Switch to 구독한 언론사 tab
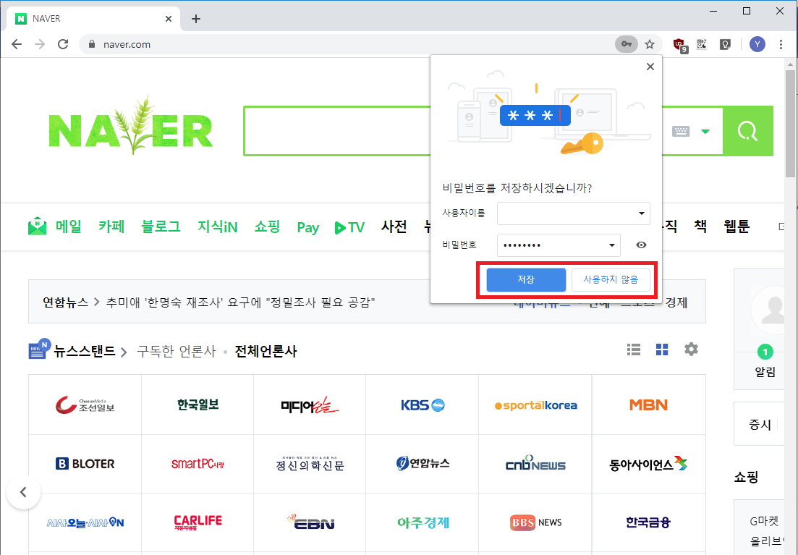This screenshot has width=798, height=555. click(x=176, y=352)
